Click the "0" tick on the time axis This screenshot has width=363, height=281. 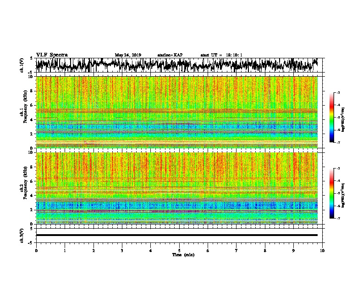(x=36, y=251)
